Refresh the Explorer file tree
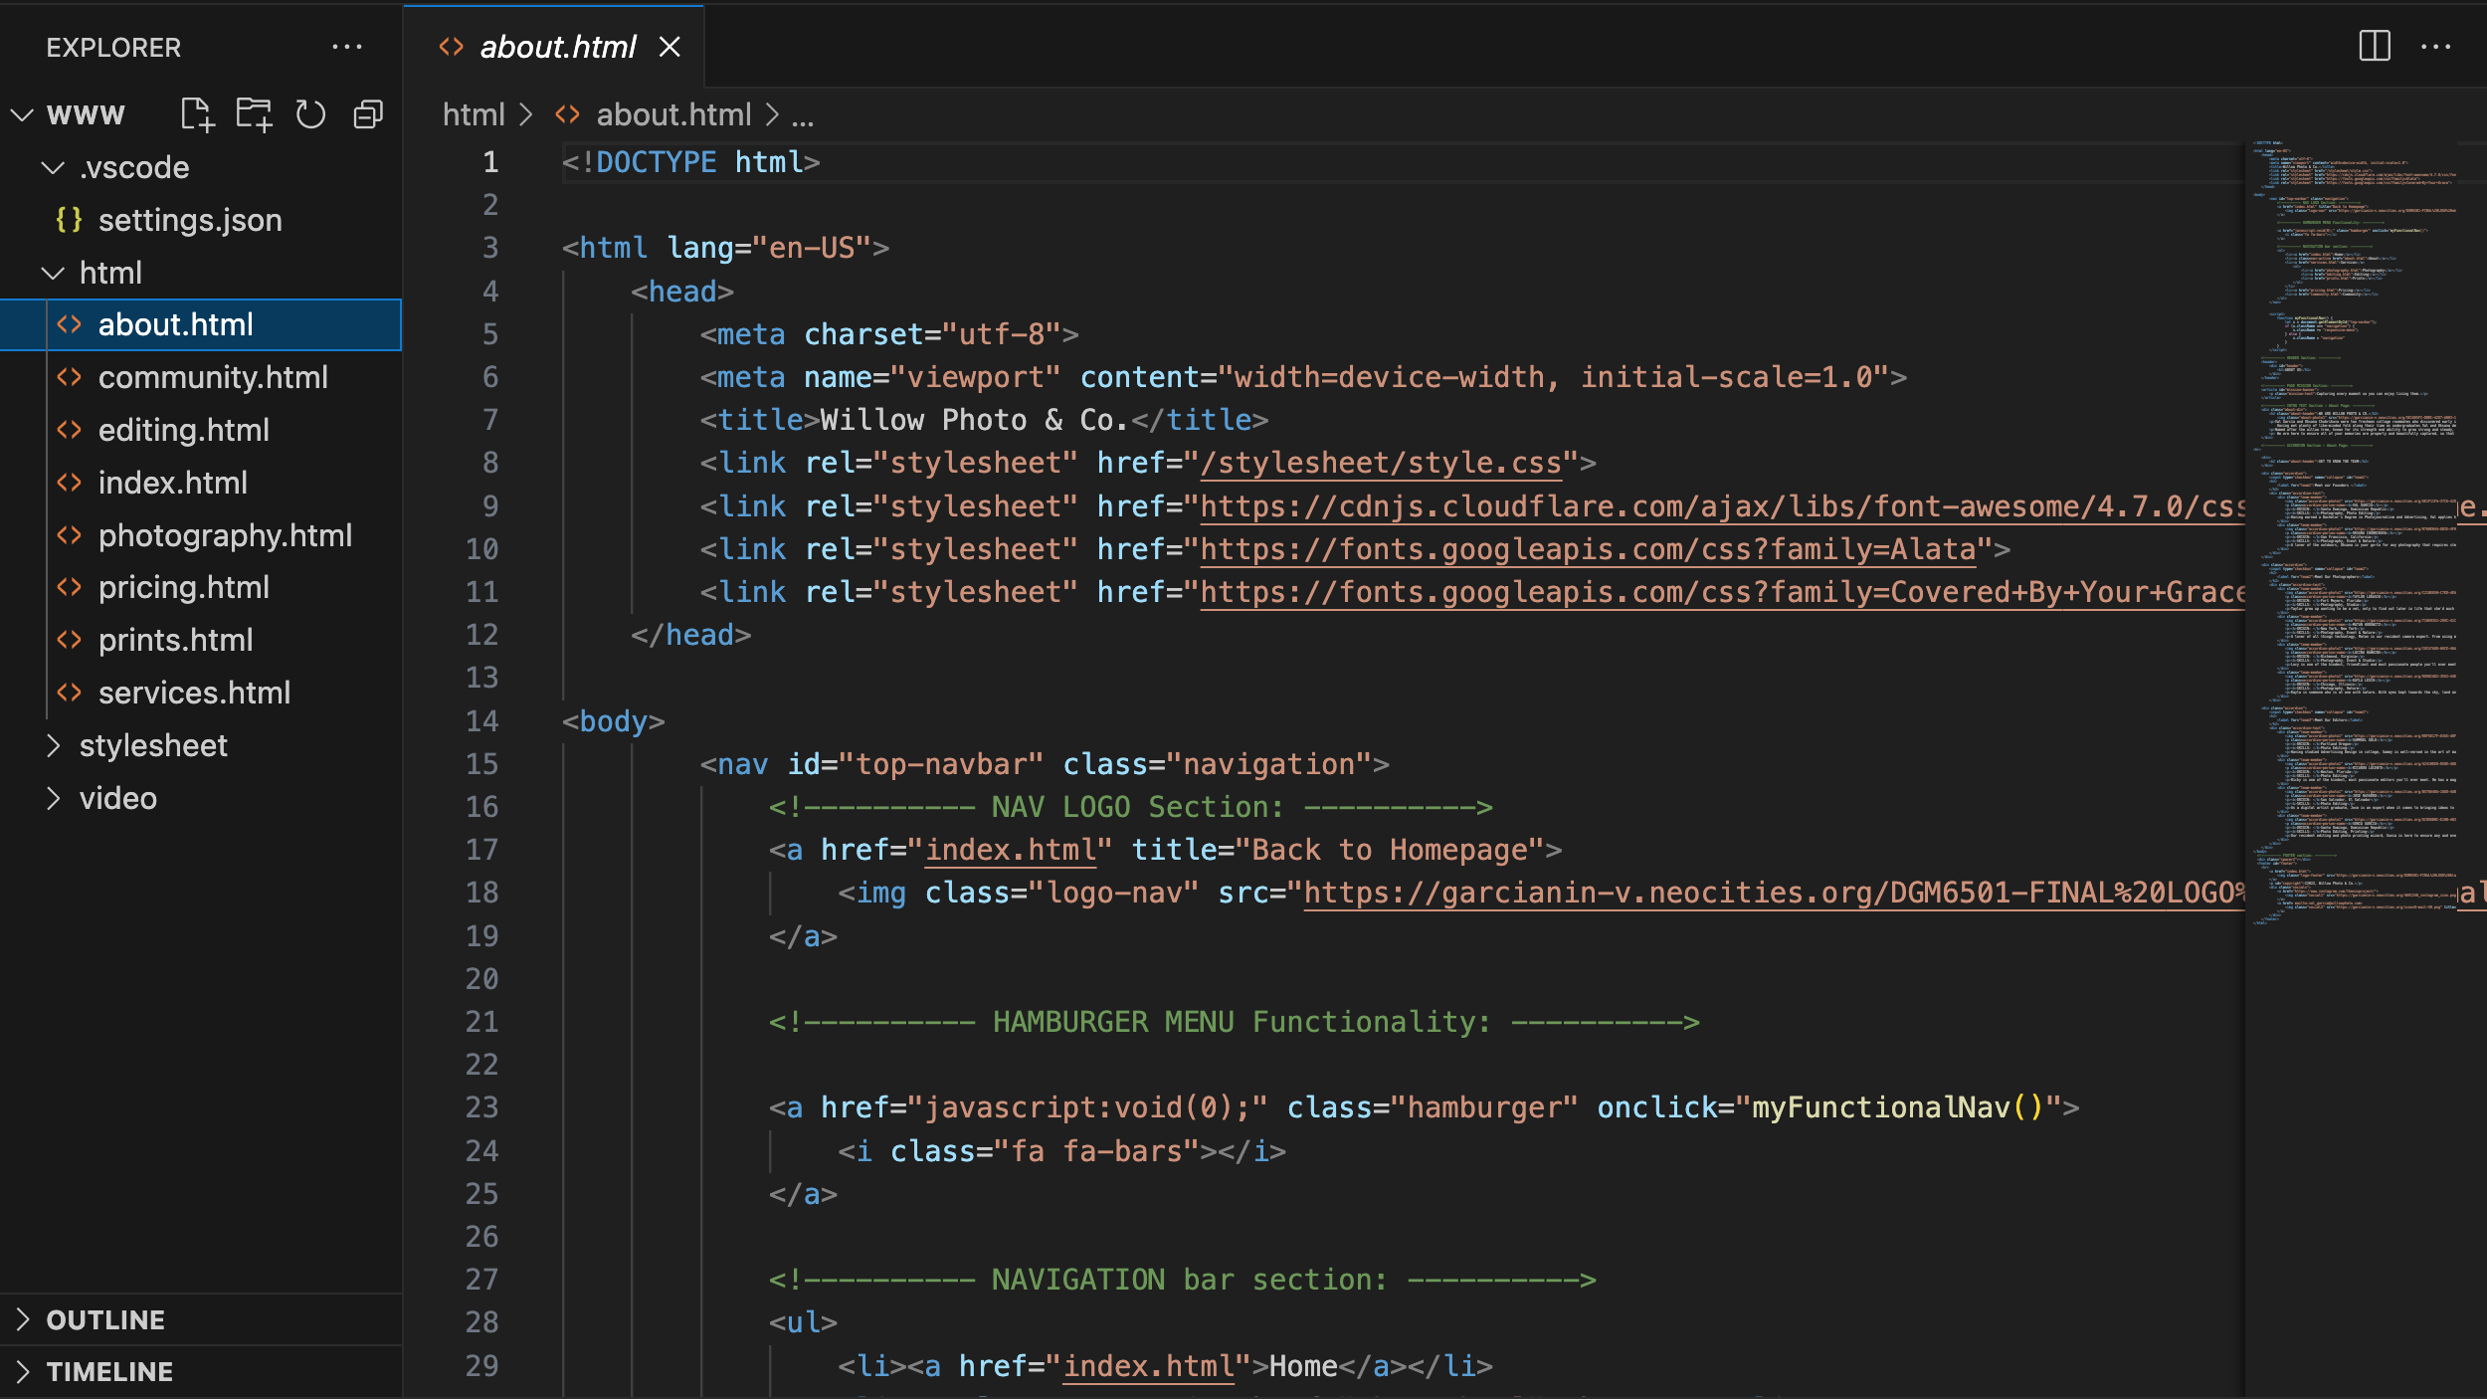Screen dimensions: 2487x1399 point(310,114)
